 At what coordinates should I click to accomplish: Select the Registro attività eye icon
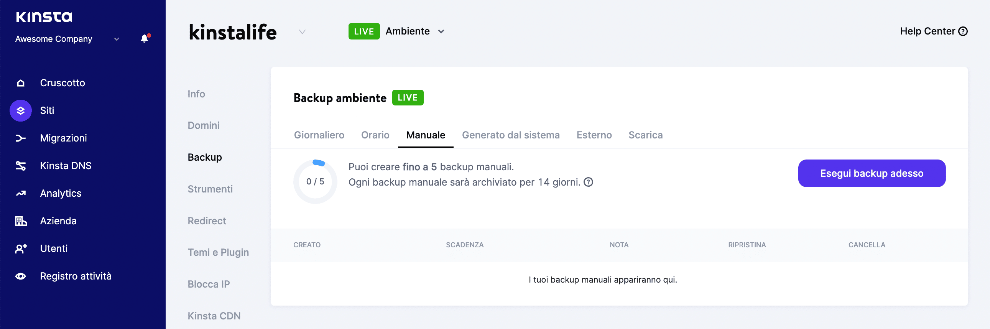pos(20,276)
